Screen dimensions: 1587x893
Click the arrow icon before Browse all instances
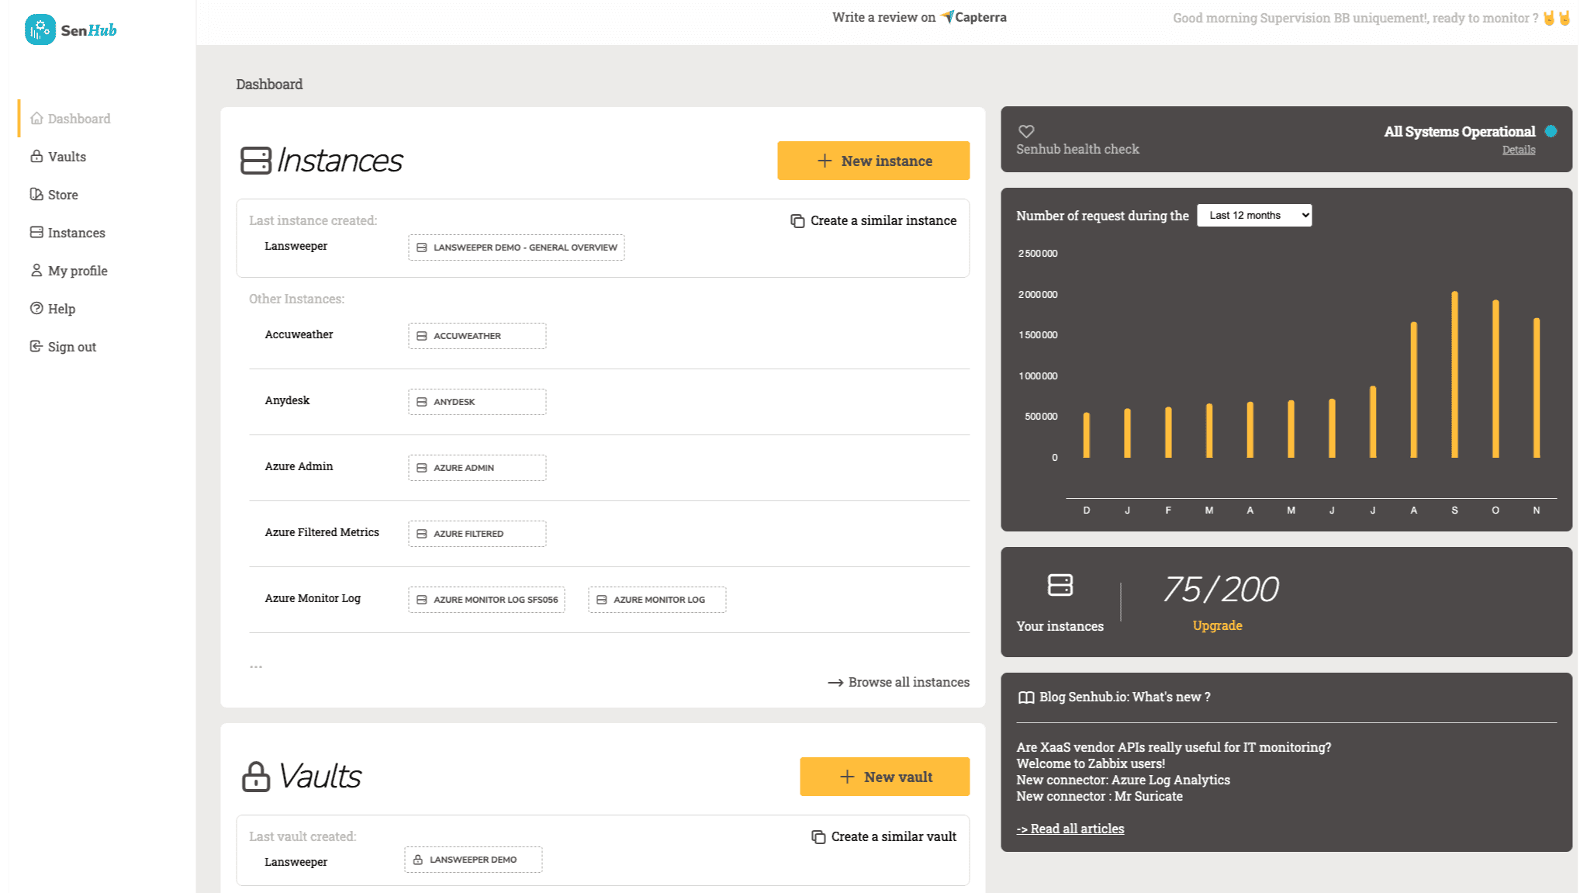click(835, 683)
